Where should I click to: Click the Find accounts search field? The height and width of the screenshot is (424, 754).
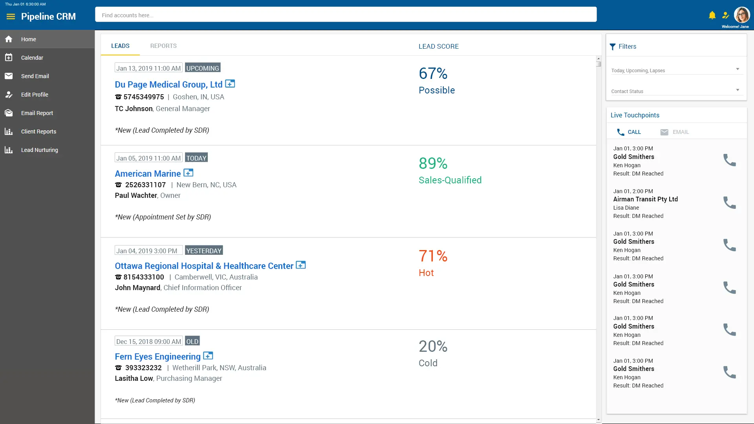pyautogui.click(x=346, y=15)
